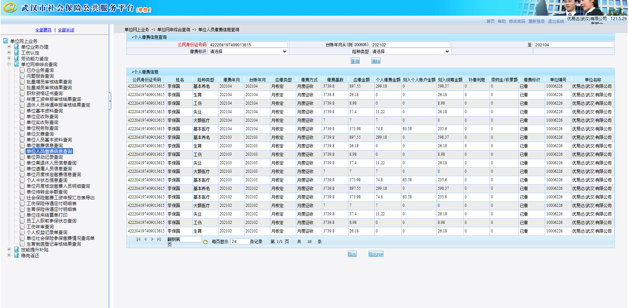Click 退出系统 in the top menu
Screen dimensions: 629x308
click(x=556, y=21)
